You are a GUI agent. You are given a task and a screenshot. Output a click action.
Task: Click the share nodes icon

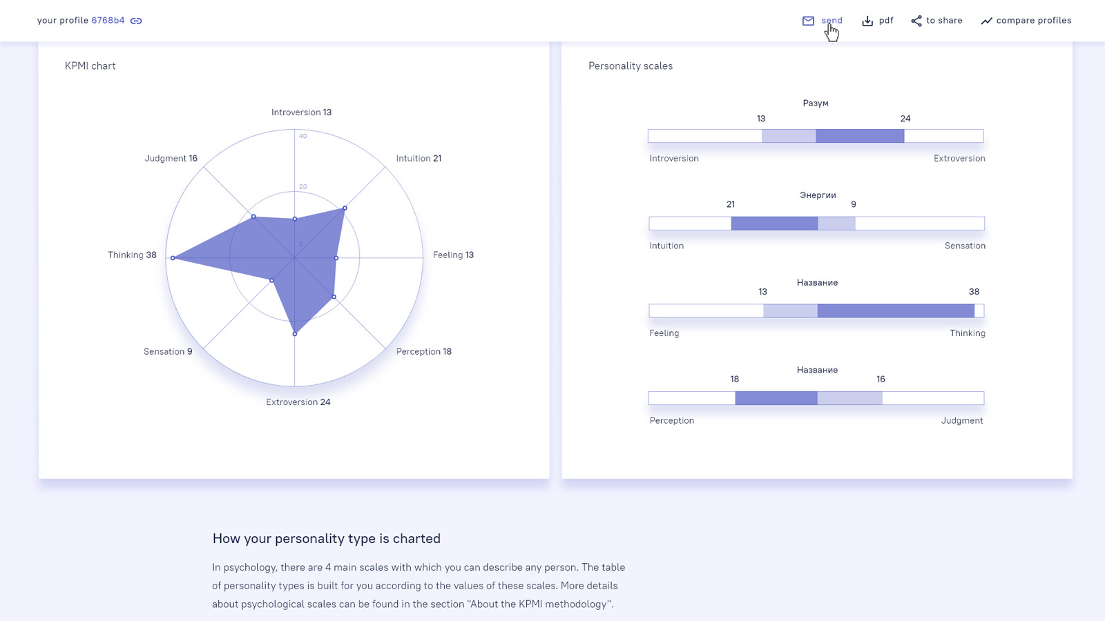pos(916,21)
